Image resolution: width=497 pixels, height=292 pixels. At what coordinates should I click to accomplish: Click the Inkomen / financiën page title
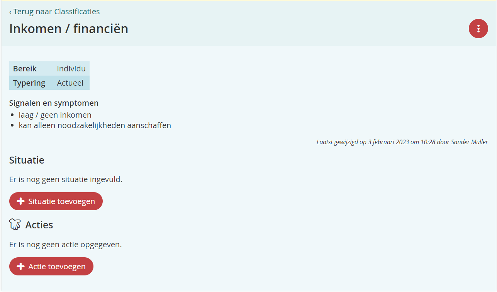(x=69, y=29)
